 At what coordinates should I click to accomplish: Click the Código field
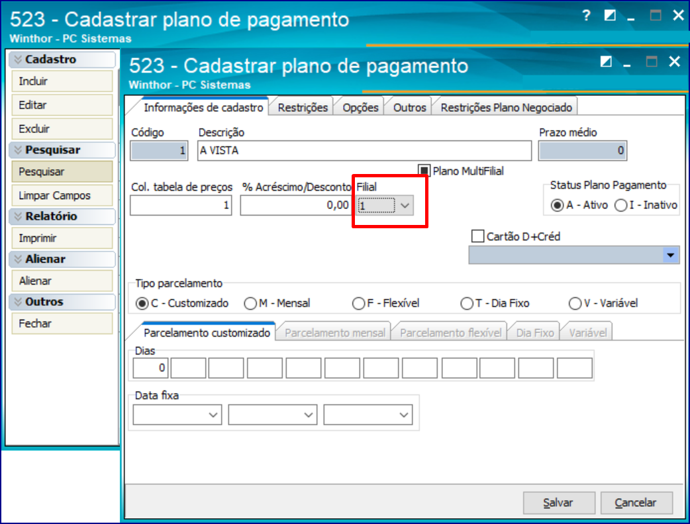coord(159,151)
